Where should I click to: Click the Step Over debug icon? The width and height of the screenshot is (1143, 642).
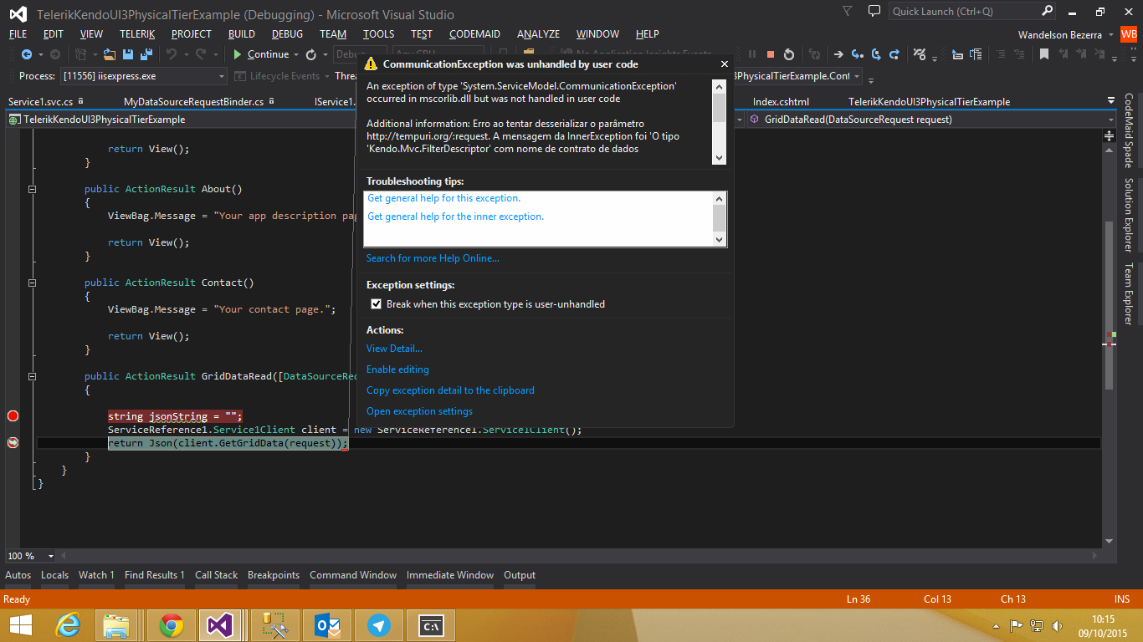(x=876, y=54)
